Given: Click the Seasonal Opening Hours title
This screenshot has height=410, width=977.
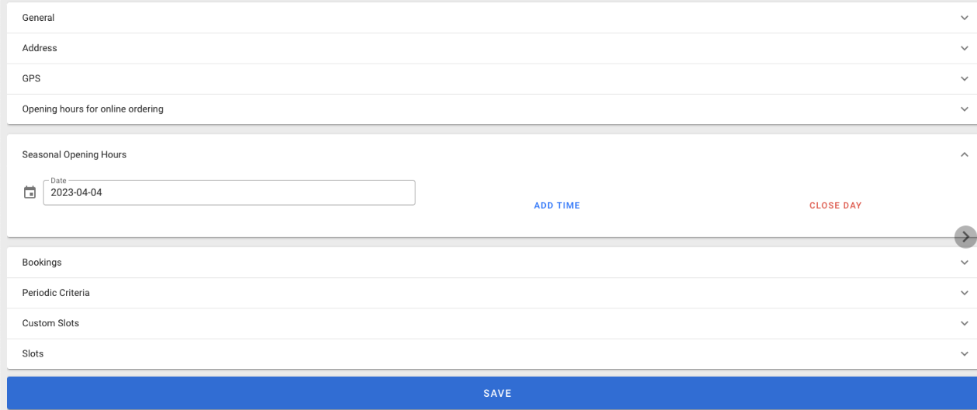Looking at the screenshot, I should pyautogui.click(x=74, y=155).
